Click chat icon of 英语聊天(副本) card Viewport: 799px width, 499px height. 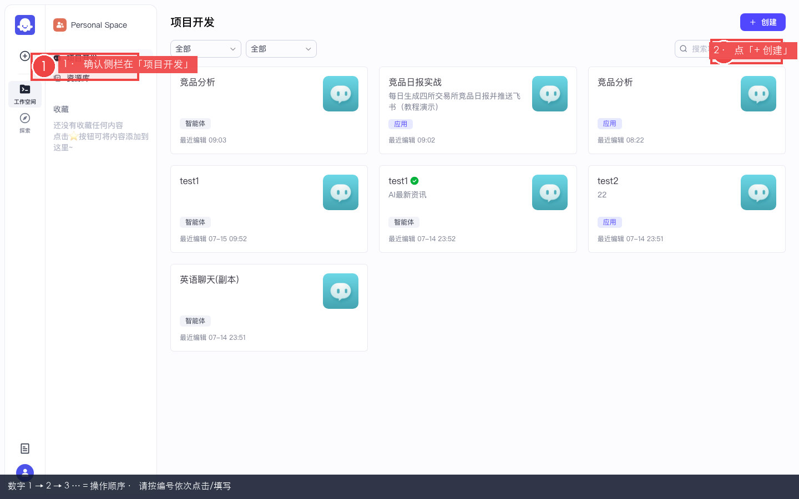(341, 291)
